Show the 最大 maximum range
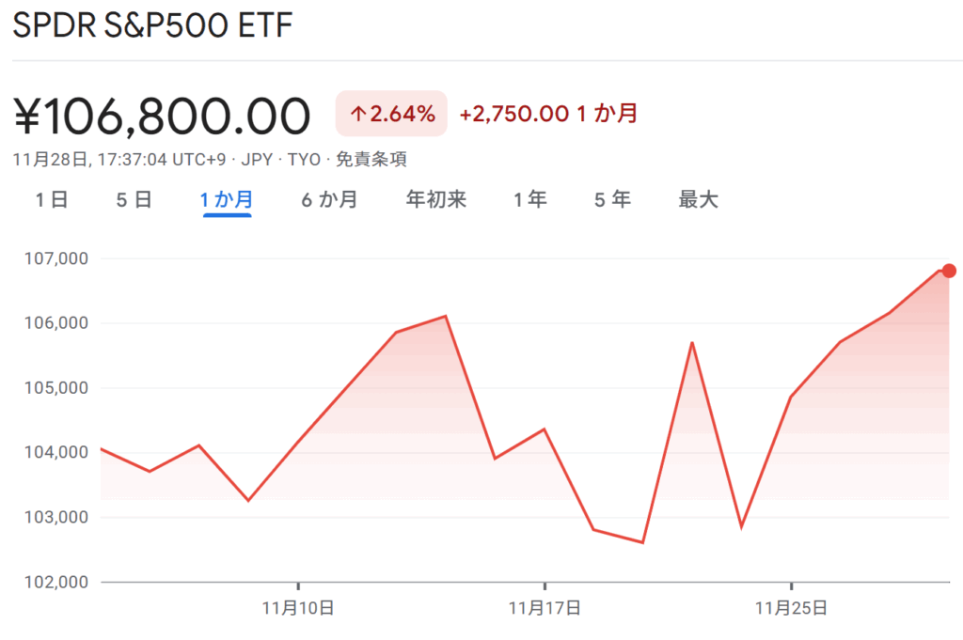963x640 pixels. click(x=698, y=199)
